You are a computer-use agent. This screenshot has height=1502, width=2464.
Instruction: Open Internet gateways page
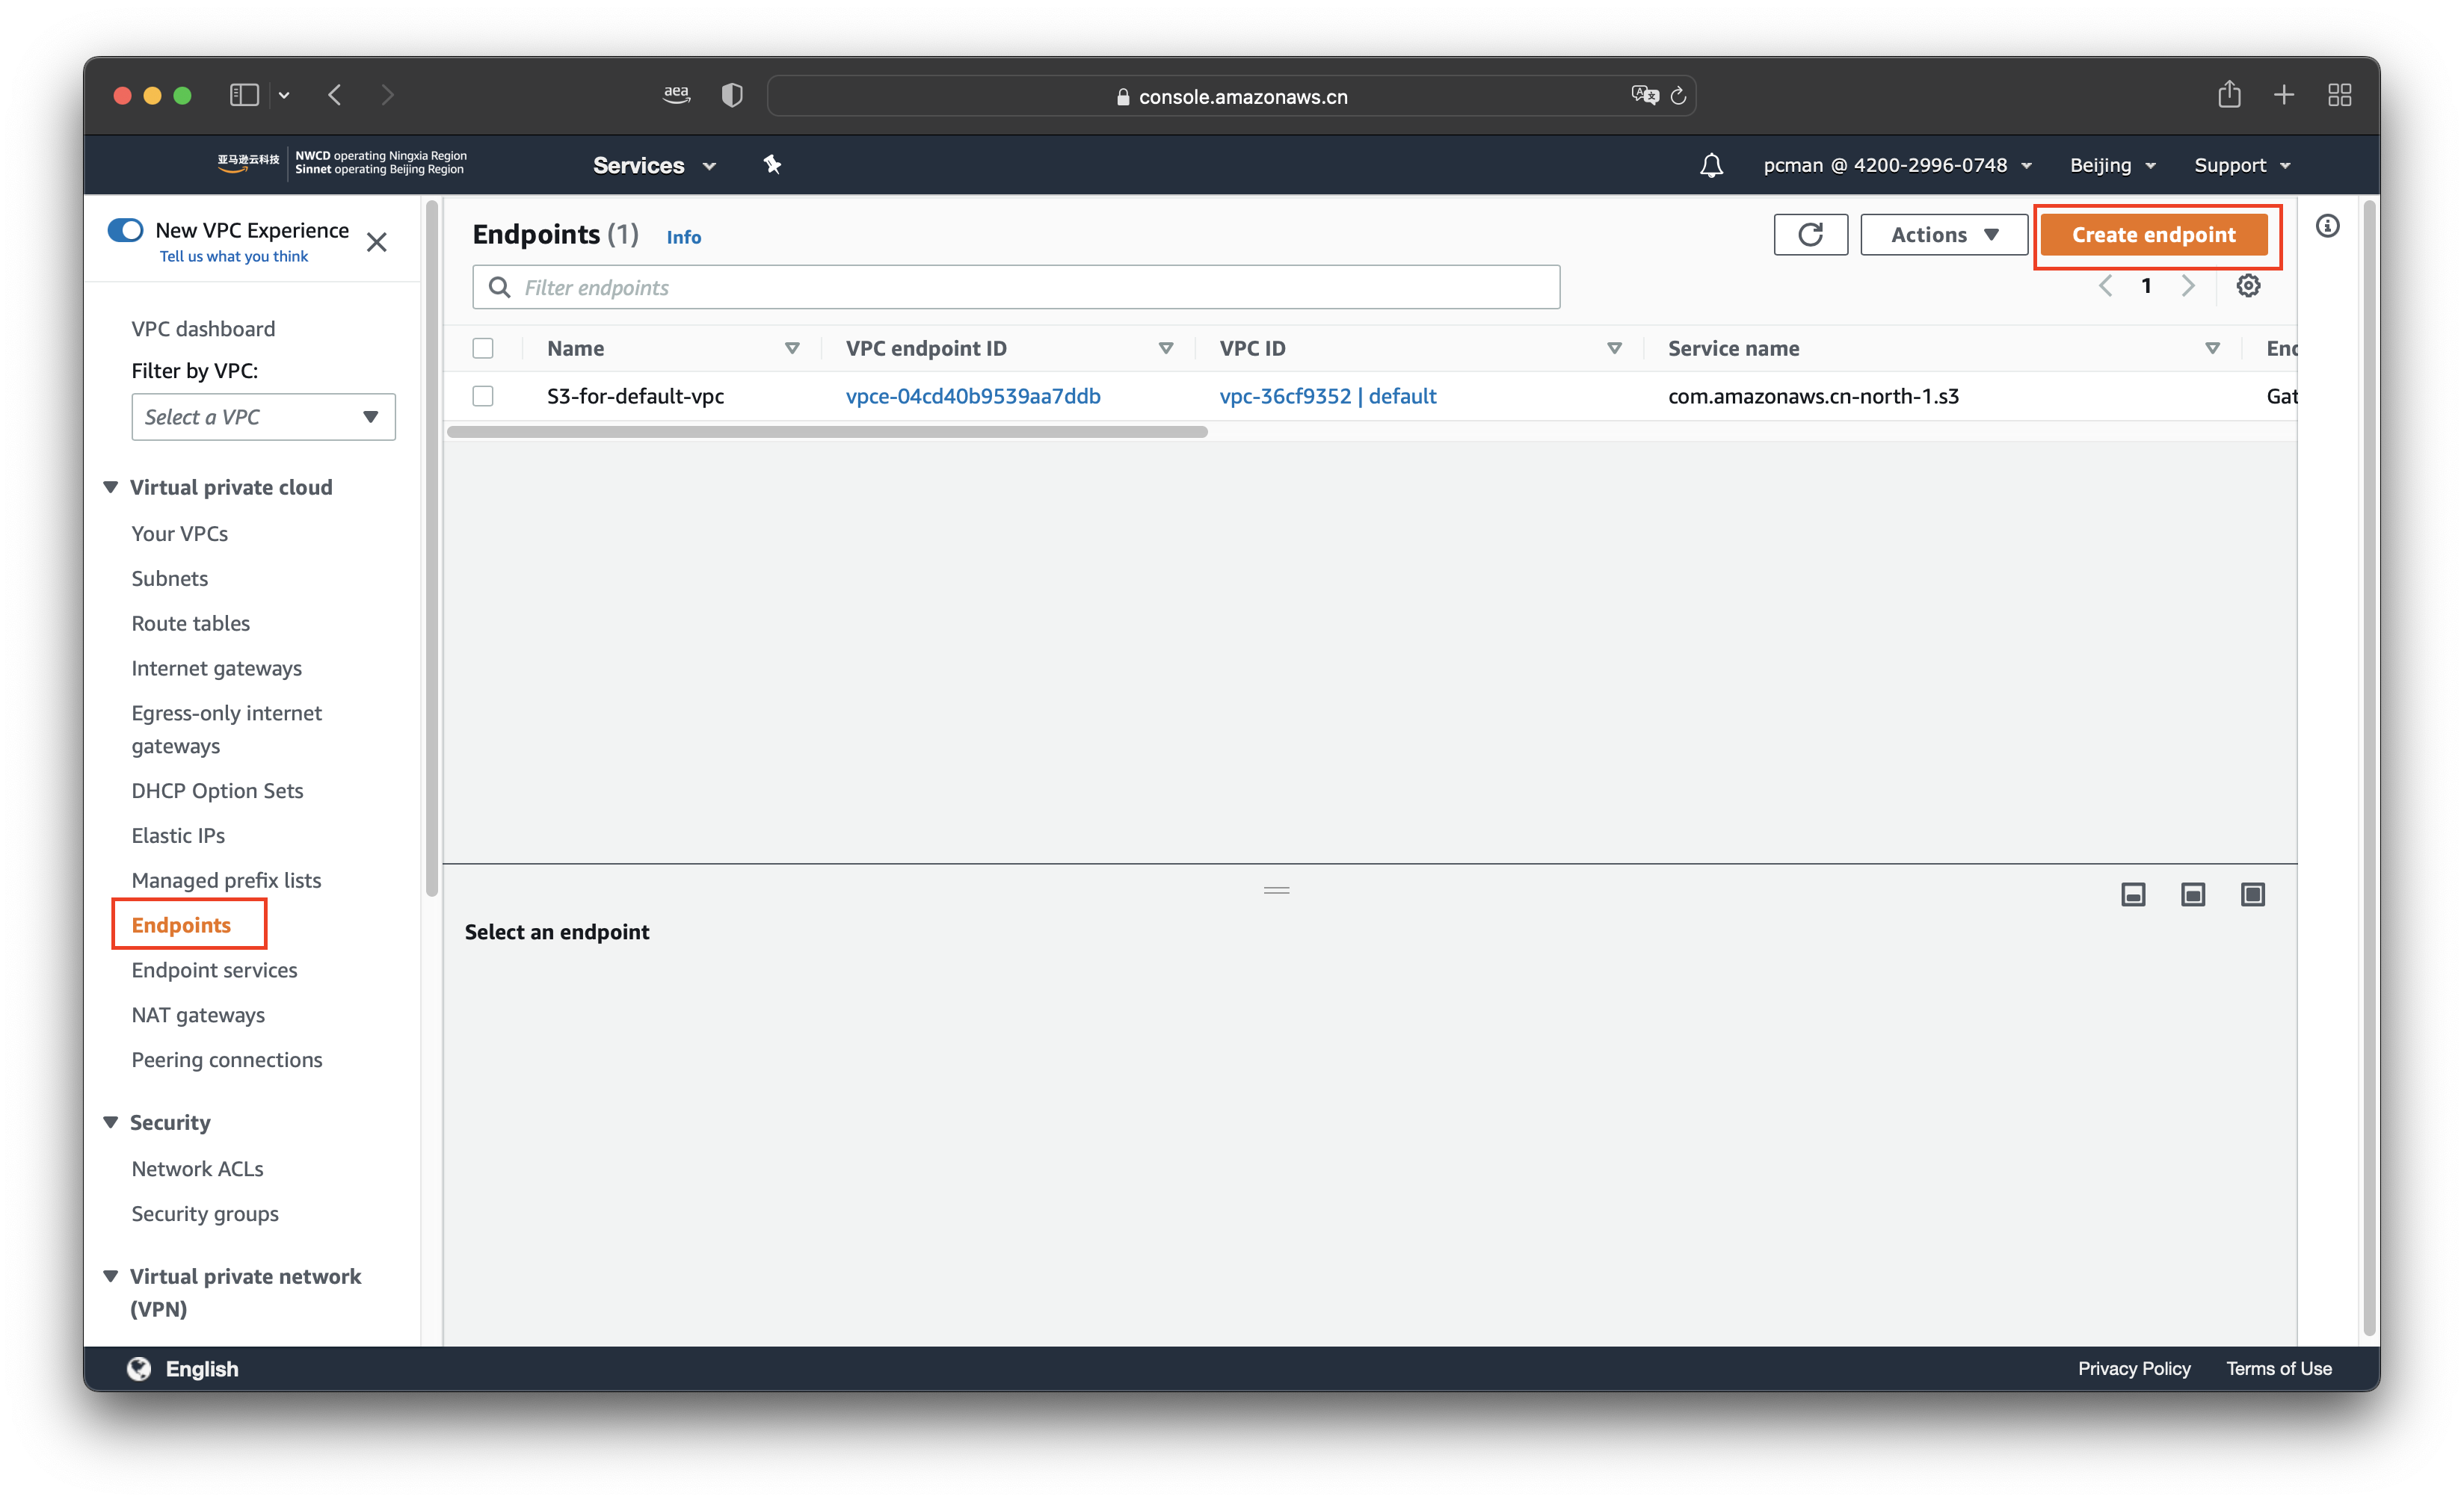217,669
